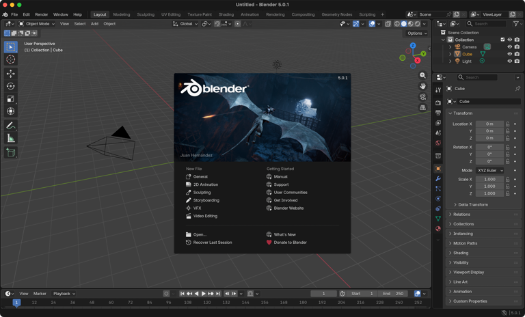Toggle camera view icon in viewport
This screenshot has width=525, height=317.
point(423,97)
